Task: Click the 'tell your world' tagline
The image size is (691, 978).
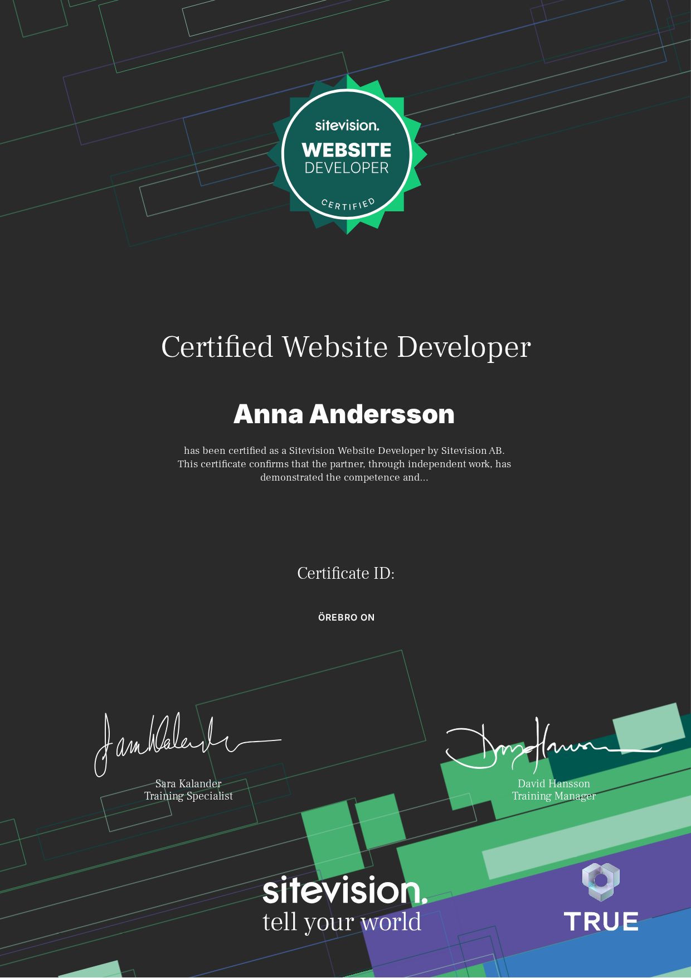Action: point(342,922)
